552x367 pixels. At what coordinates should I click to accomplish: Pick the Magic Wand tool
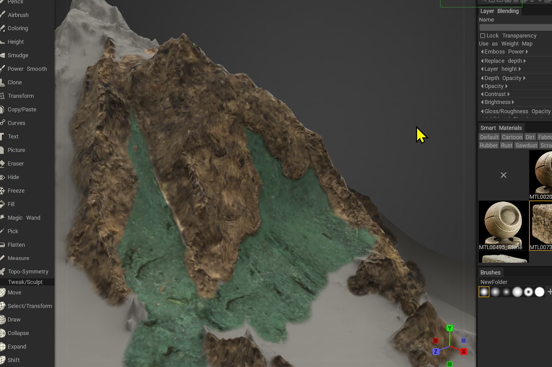coord(24,218)
